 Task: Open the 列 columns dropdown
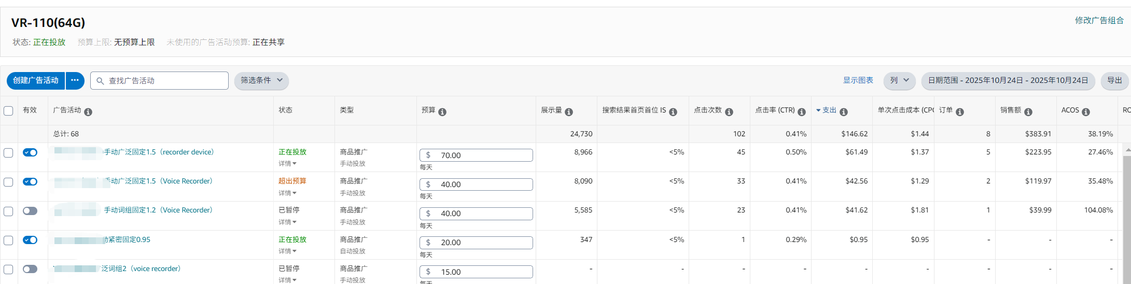[899, 80]
